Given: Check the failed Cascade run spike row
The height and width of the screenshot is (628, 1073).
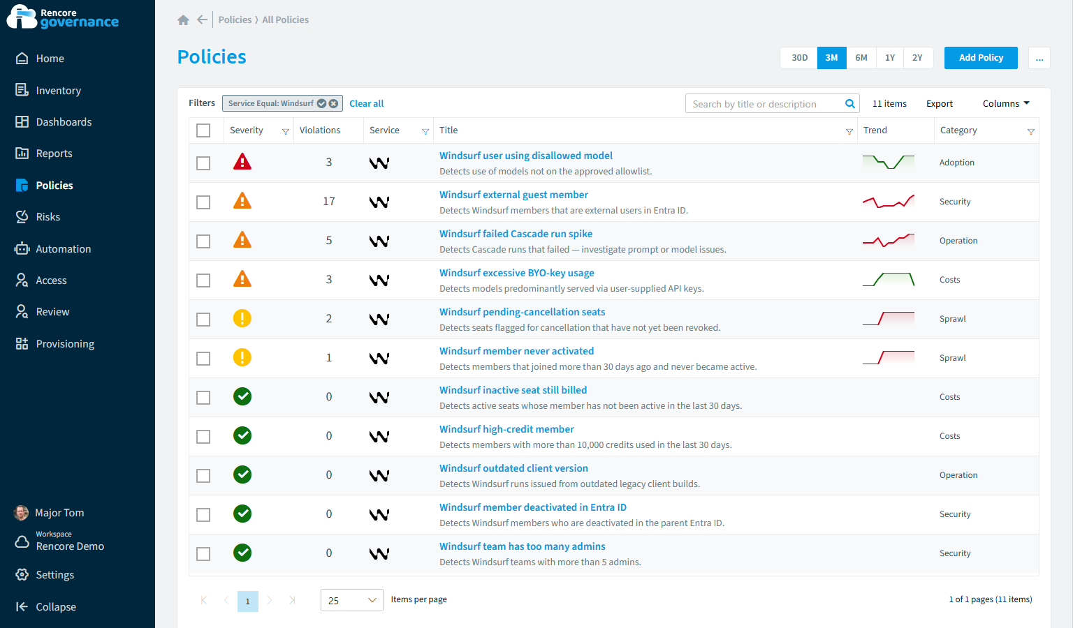Looking at the screenshot, I should pos(203,241).
